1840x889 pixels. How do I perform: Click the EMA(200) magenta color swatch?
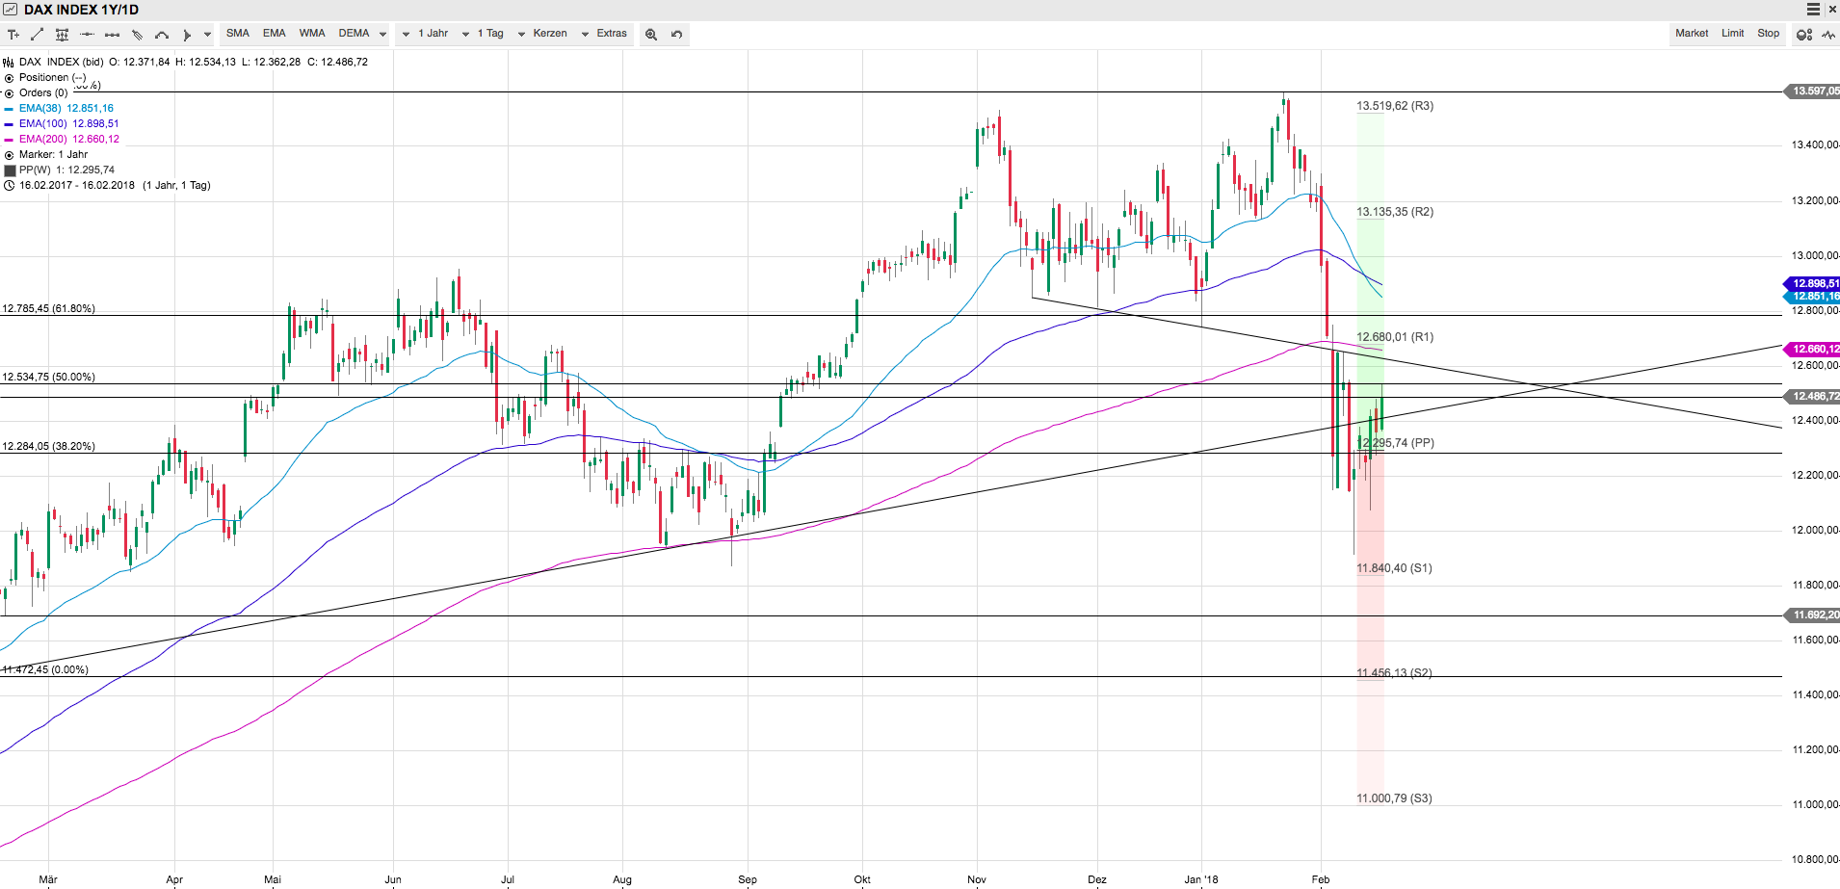[9, 140]
